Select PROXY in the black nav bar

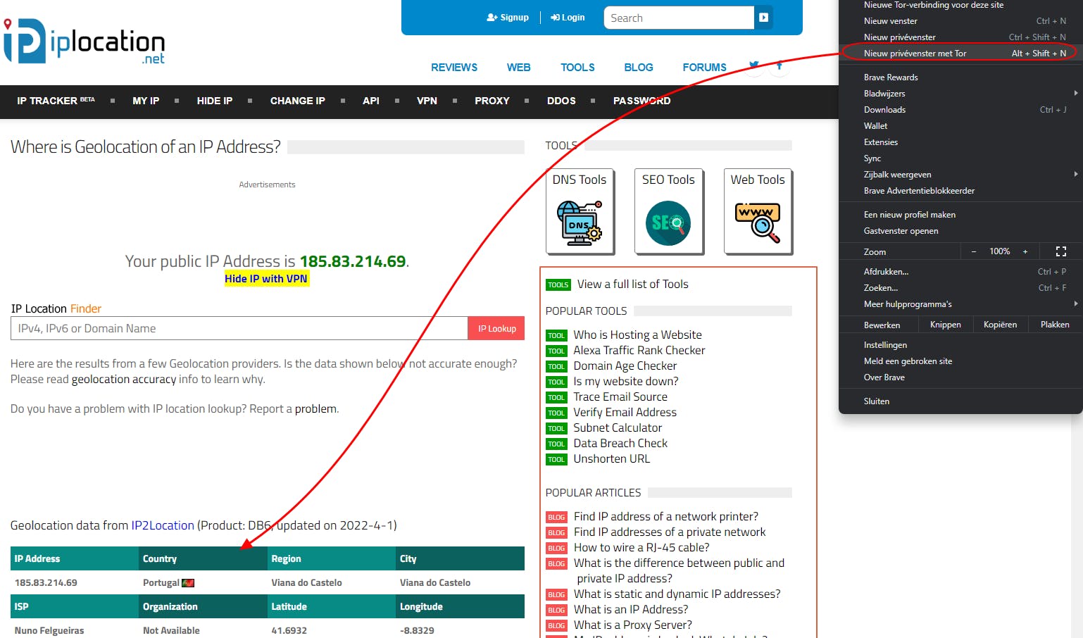click(x=492, y=101)
